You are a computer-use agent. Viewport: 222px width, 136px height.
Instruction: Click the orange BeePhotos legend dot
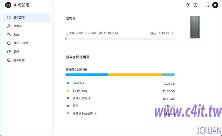click(68, 91)
